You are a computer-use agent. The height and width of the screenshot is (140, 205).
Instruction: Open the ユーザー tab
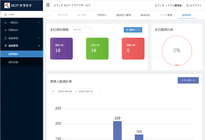point(82,15)
